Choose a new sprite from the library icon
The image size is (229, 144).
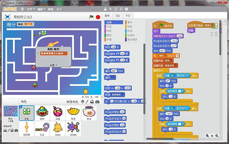coord(83,102)
